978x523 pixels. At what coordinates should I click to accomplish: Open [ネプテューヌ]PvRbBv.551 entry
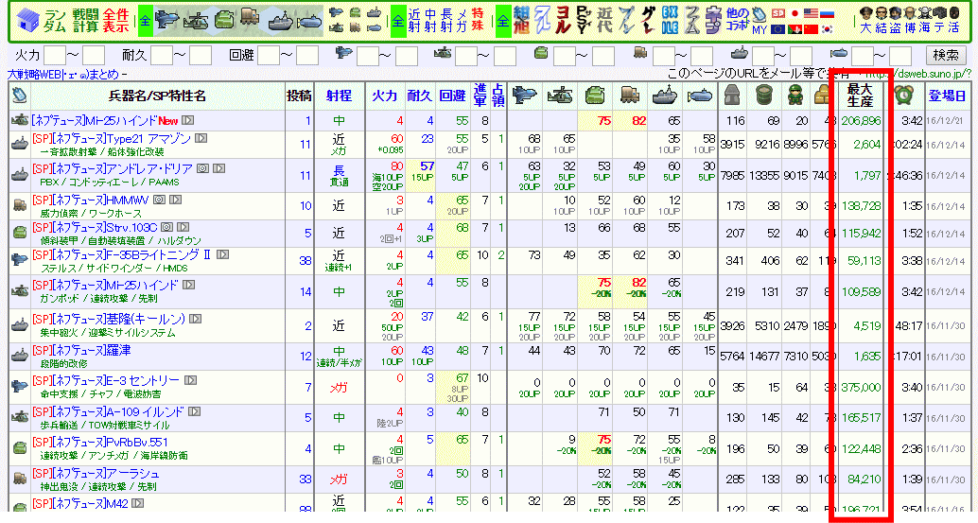pyautogui.click(x=100, y=442)
